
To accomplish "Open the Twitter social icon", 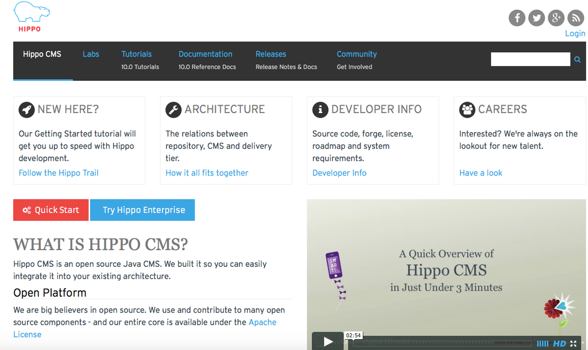I will (536, 18).
